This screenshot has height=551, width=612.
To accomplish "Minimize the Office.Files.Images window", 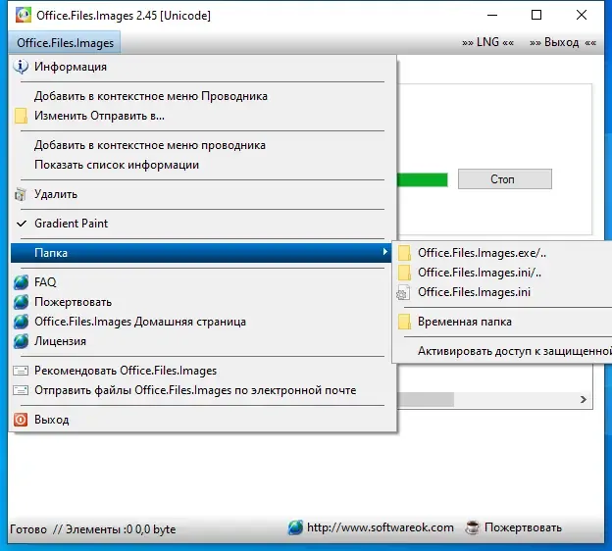I will pos(492,16).
